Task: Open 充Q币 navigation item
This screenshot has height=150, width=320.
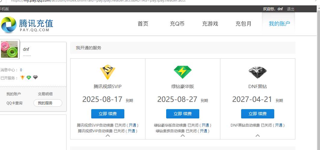Action: (x=177, y=24)
